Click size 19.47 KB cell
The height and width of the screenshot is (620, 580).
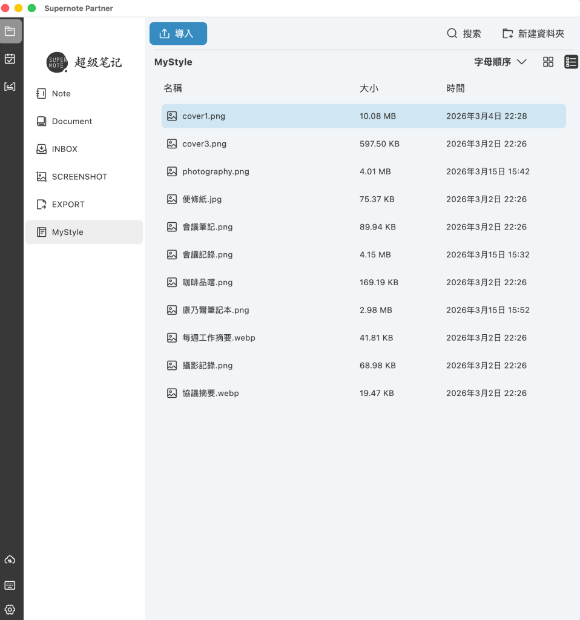377,393
